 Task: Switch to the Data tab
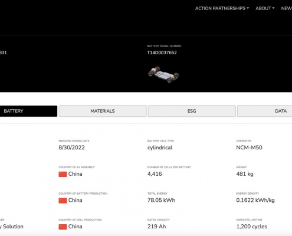pyautogui.click(x=265, y=111)
